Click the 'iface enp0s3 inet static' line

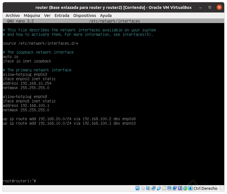[x=29, y=79]
